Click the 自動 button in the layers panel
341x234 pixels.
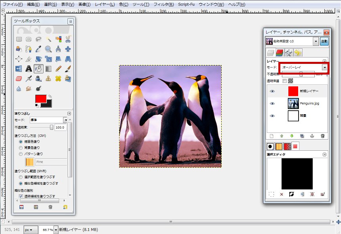pyautogui.click(x=325, y=41)
